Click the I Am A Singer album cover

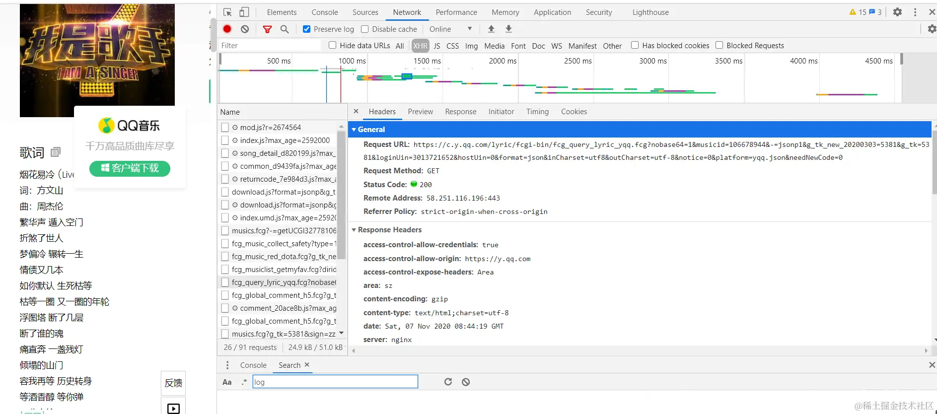click(x=97, y=61)
